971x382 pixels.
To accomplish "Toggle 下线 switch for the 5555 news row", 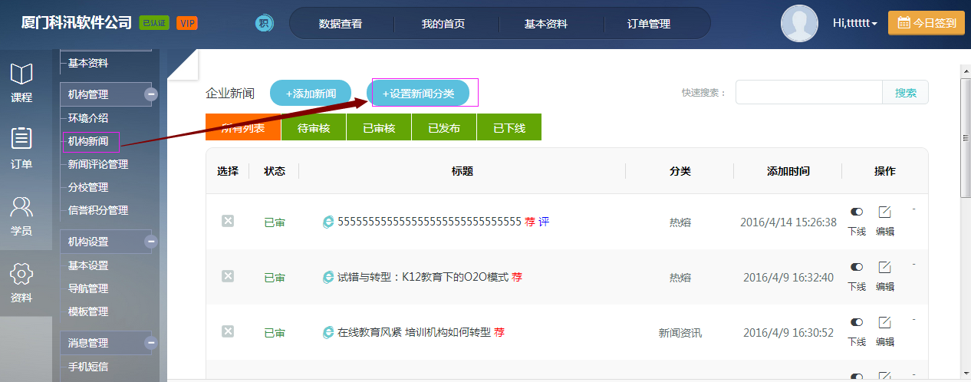I will [857, 212].
